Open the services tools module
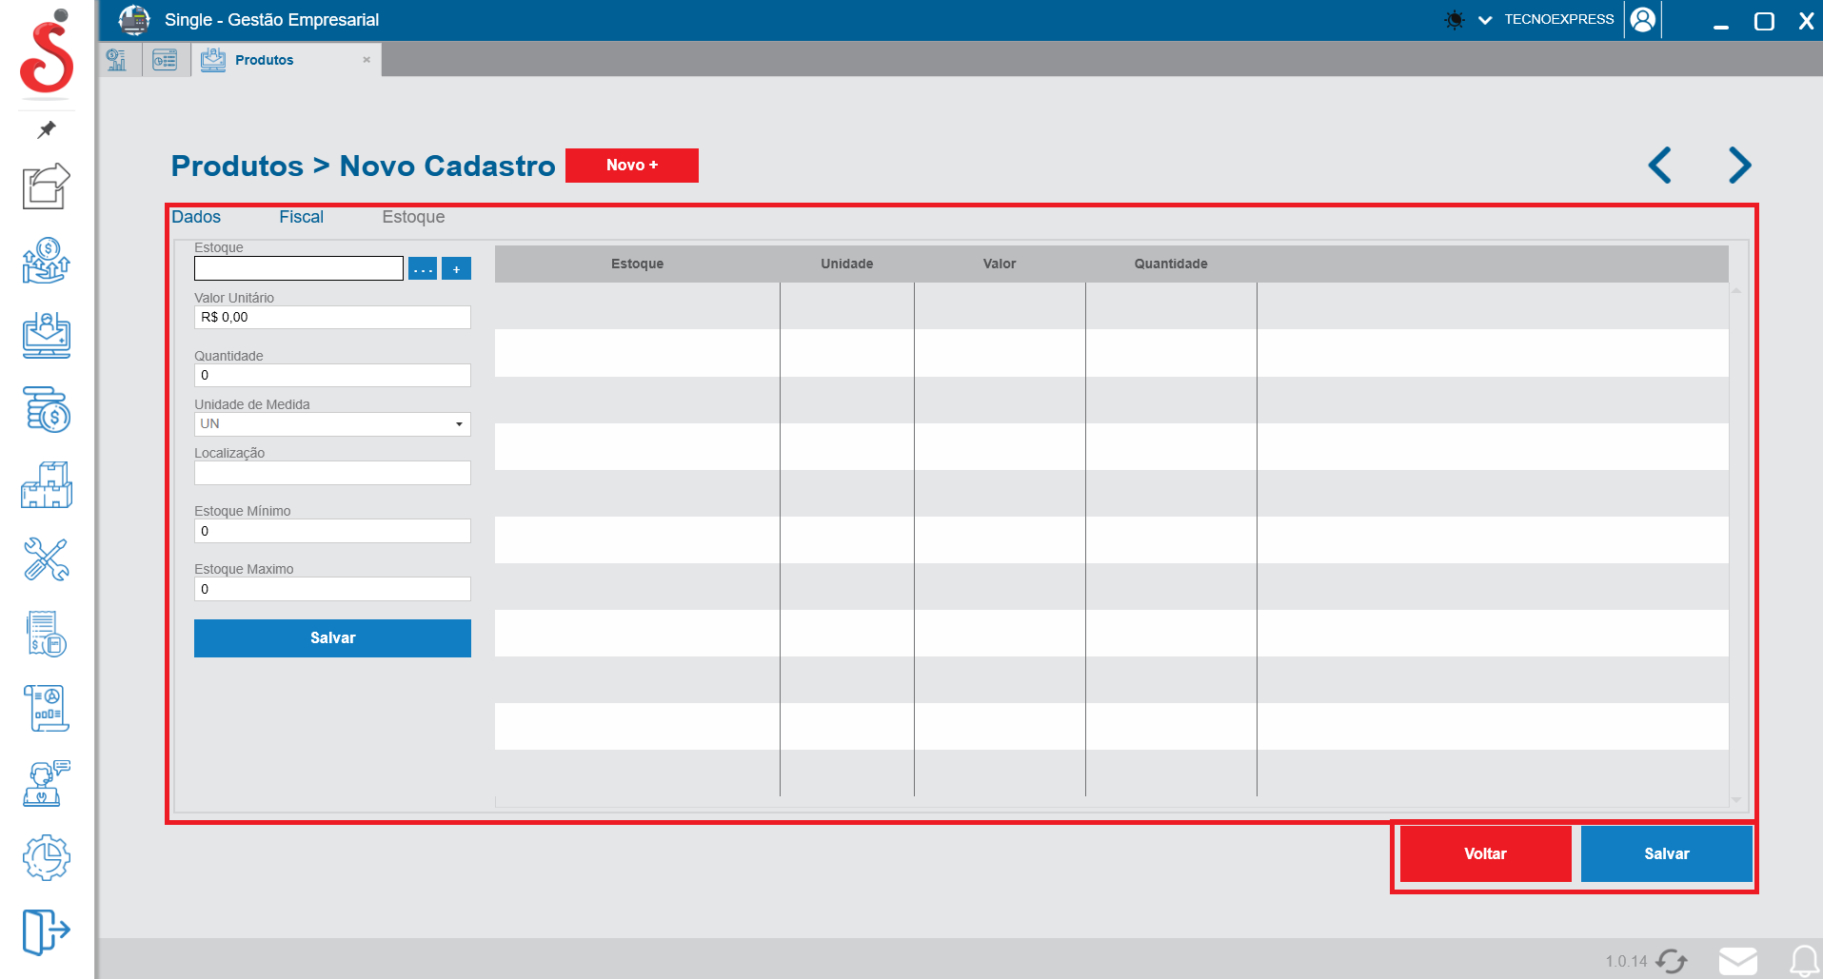This screenshot has width=1823, height=979. point(45,559)
